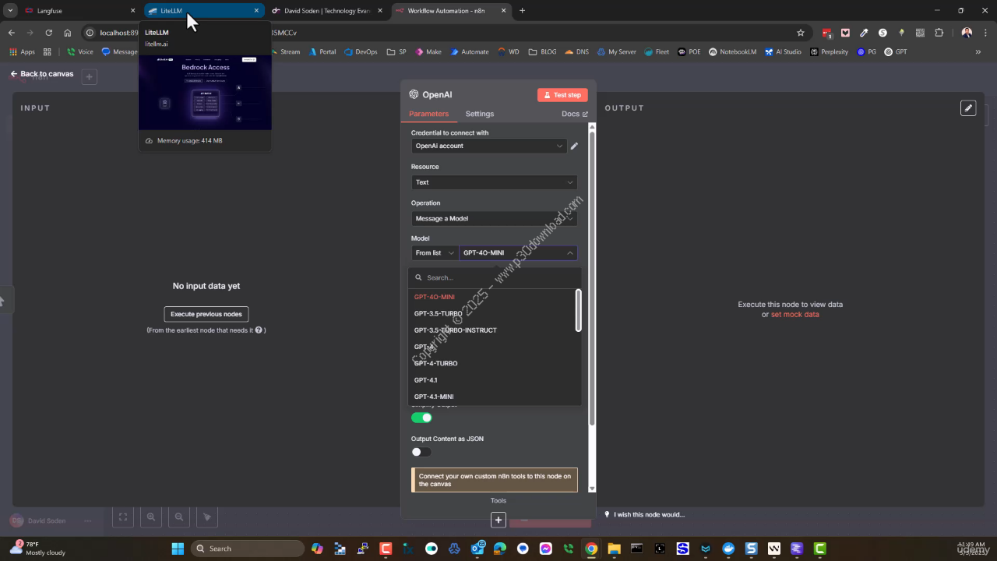
Task: Click the Test step button
Action: [x=562, y=95]
